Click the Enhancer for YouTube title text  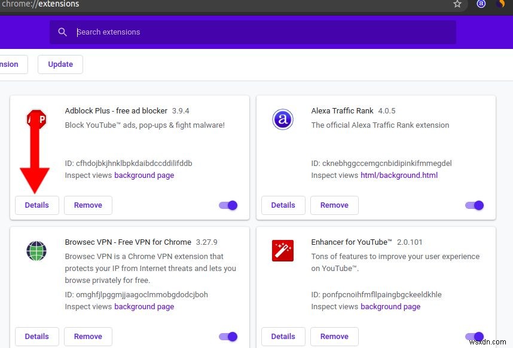coord(352,242)
